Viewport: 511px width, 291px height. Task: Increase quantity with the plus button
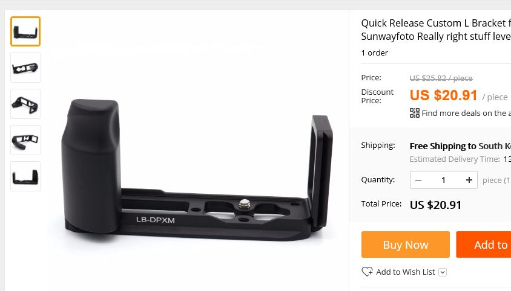click(x=469, y=180)
